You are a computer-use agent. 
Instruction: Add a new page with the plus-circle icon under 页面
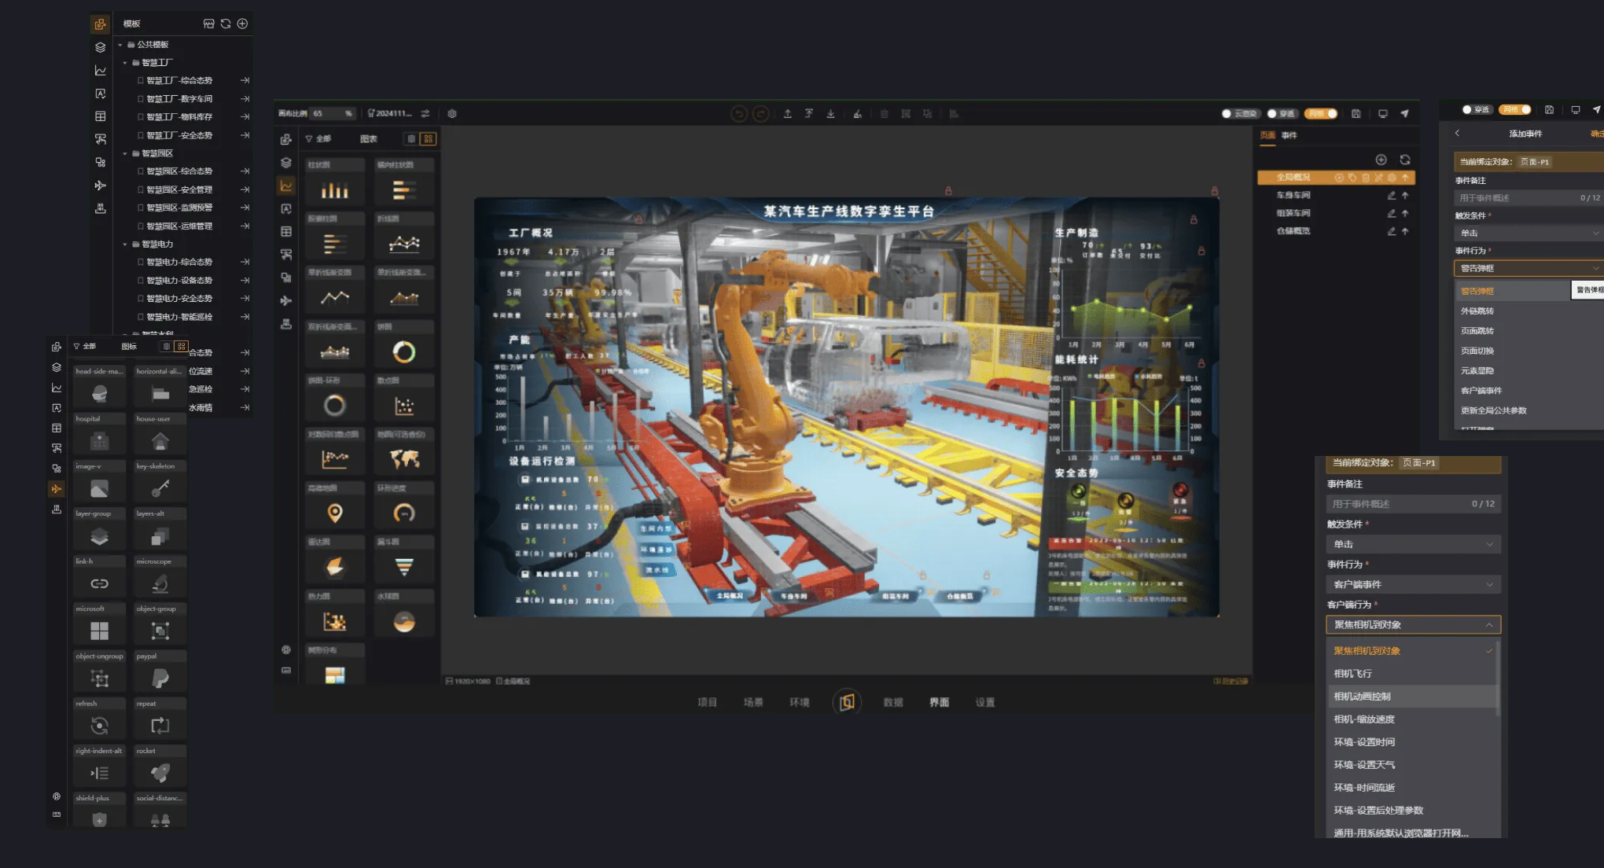click(1381, 160)
